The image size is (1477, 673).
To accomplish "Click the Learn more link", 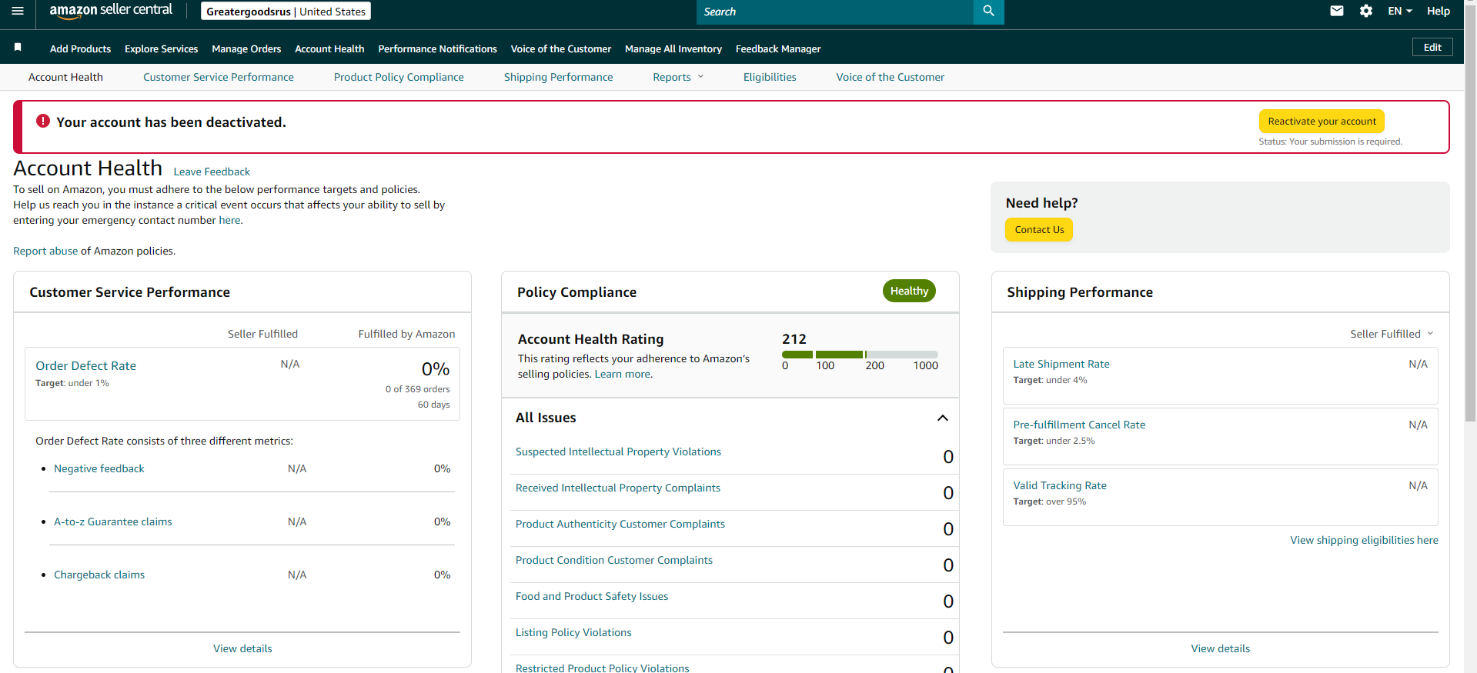I will click(623, 374).
